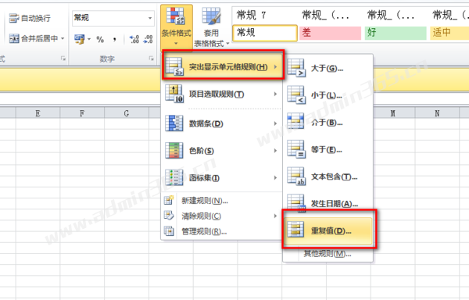
Task: Click the 套用表格格式 table format icon
Action: click(x=211, y=16)
